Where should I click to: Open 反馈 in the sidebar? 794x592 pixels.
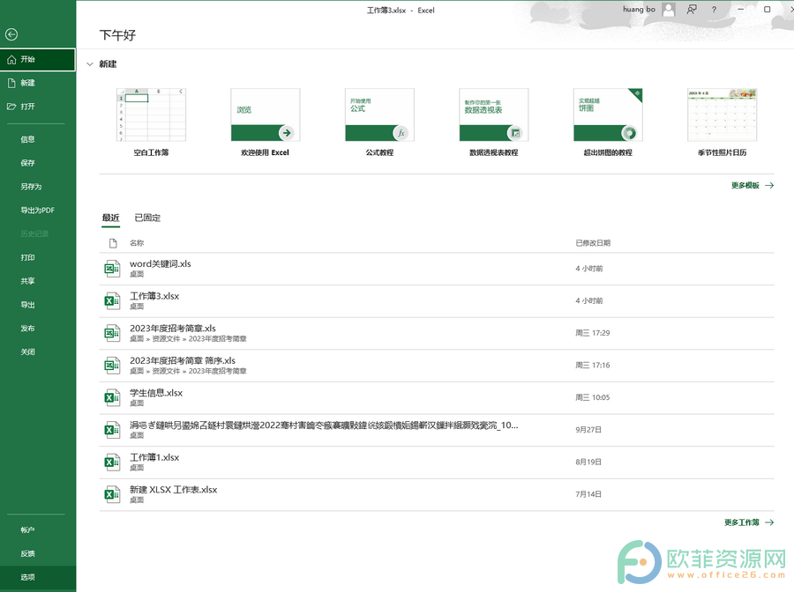(28, 553)
